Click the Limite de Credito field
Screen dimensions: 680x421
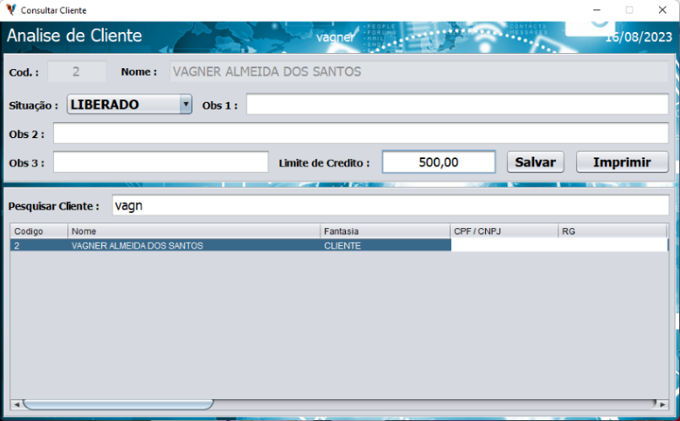coord(438,163)
